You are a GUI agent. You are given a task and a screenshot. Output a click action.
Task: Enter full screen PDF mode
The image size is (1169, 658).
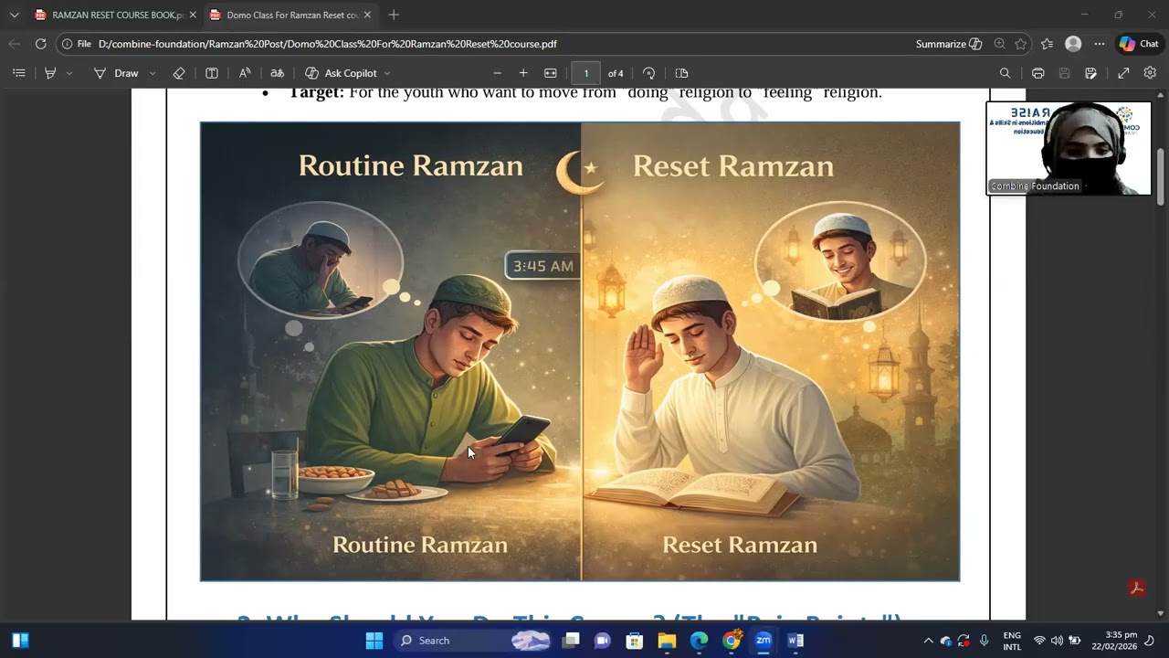point(1123,73)
